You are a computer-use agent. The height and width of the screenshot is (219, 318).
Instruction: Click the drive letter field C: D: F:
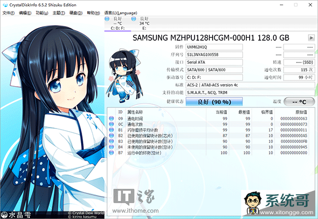[214, 77]
